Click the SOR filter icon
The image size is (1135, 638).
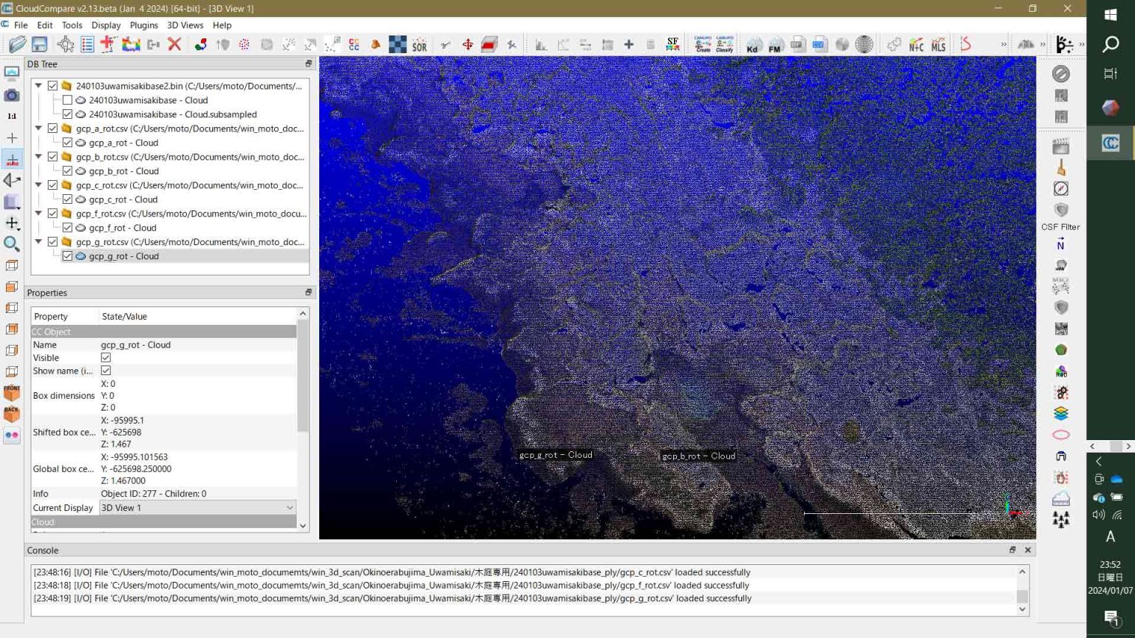[420, 44]
